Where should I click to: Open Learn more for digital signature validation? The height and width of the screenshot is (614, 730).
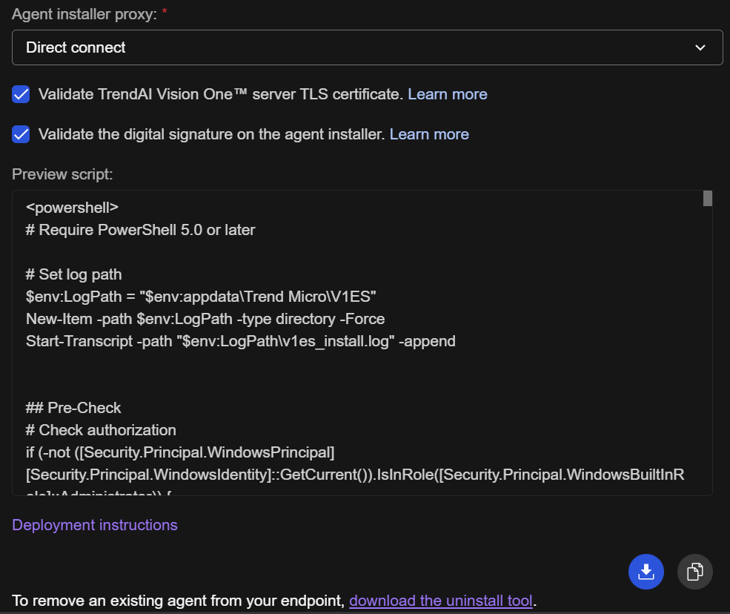(x=429, y=134)
